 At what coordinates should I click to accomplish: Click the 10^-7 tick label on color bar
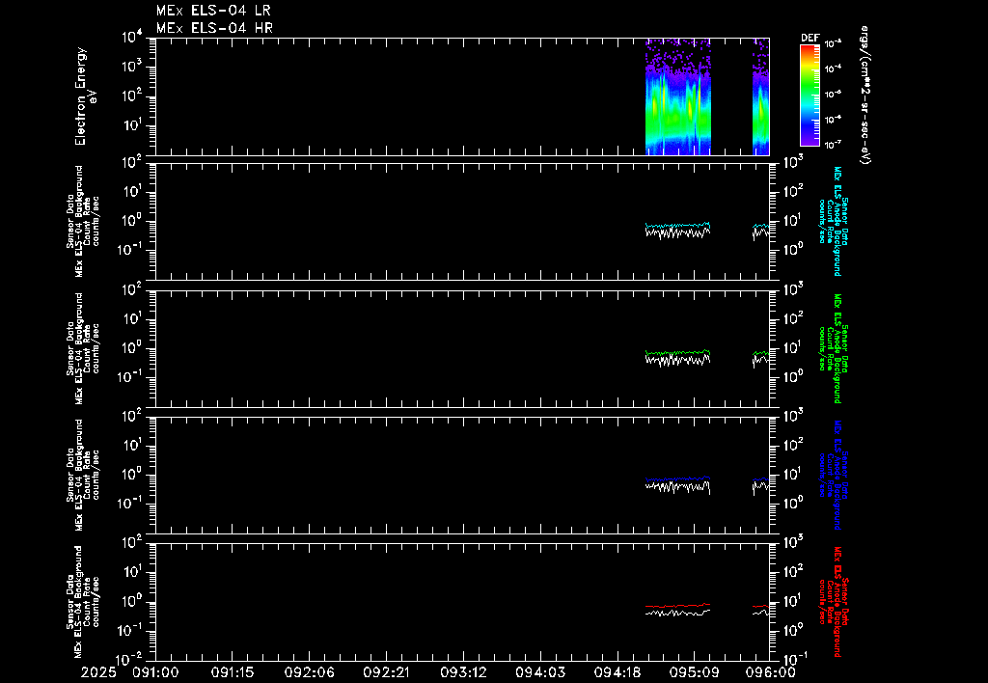pos(834,145)
